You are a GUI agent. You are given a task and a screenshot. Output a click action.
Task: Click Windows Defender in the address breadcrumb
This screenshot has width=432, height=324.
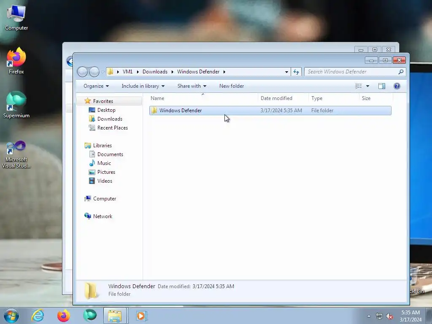[198, 72]
